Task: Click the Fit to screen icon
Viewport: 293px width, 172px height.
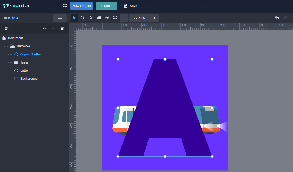Action: 115,18
